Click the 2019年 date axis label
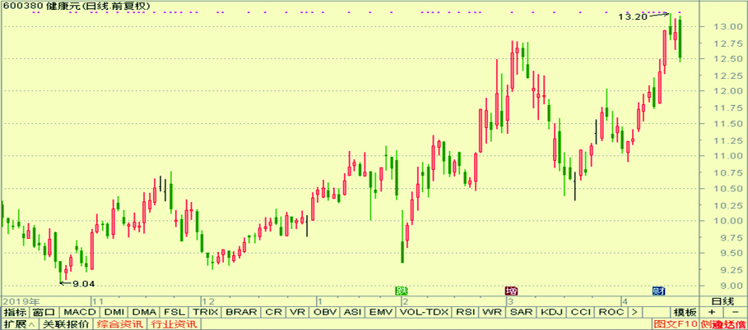Image resolution: width=748 pixels, height=330 pixels. click(x=20, y=301)
